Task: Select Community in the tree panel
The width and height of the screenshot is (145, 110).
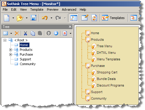Action: pos(28,64)
